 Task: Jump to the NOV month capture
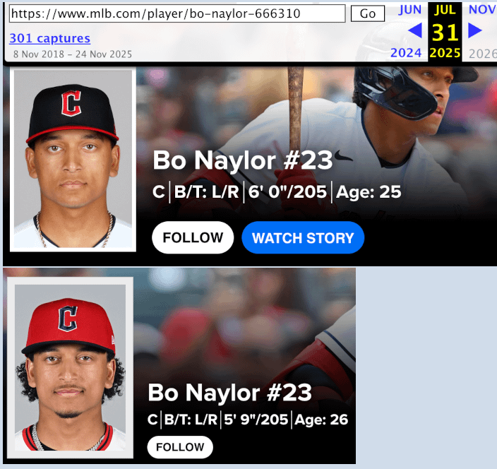point(482,9)
